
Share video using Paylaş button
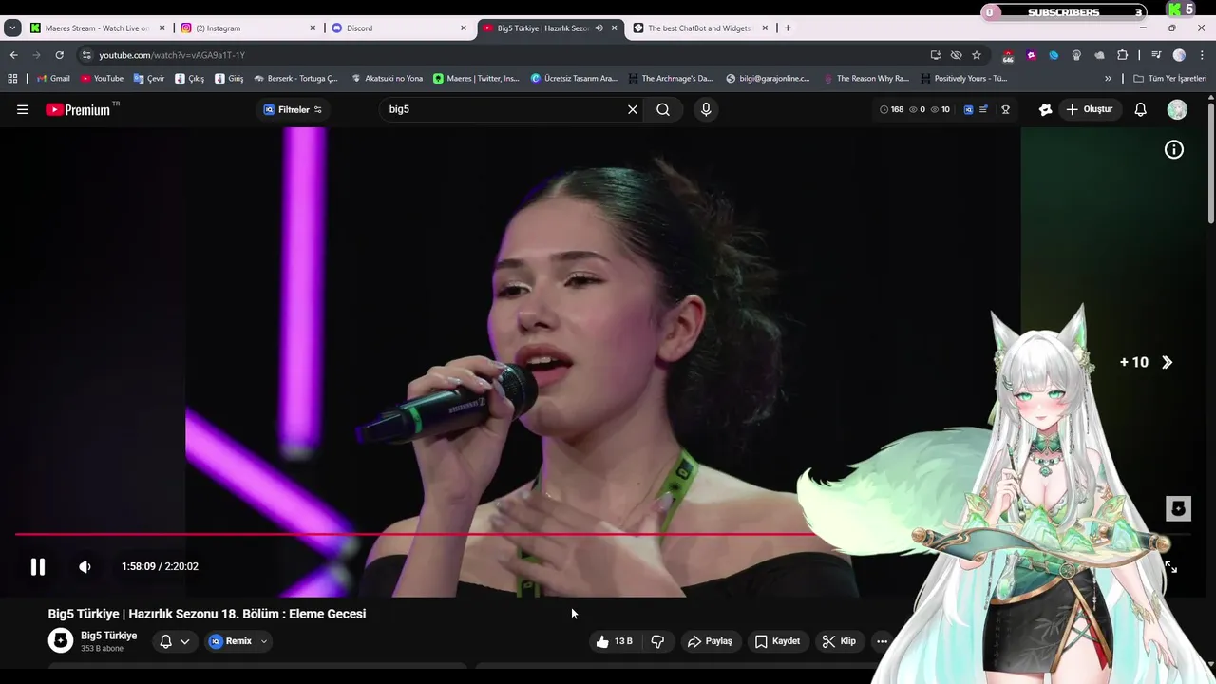pyautogui.click(x=710, y=641)
